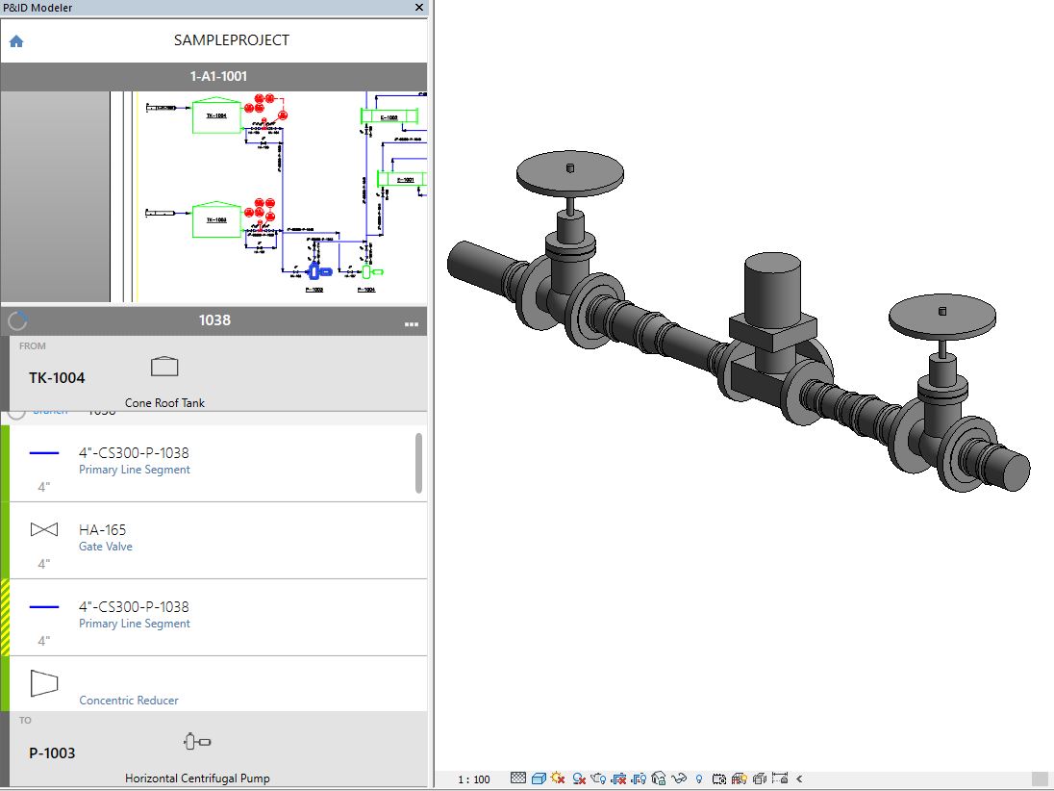Image resolution: width=1054 pixels, height=791 pixels.
Task: Open the ellipsis menu next to 1038
Action: [413, 321]
